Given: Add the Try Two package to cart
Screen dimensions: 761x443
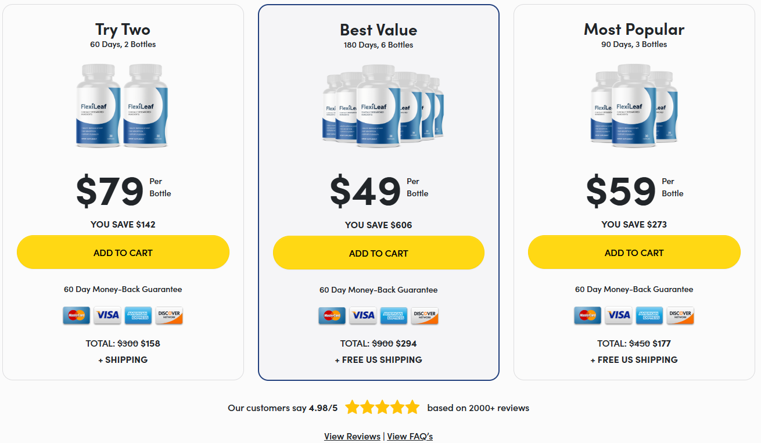Looking at the screenshot, I should [123, 253].
